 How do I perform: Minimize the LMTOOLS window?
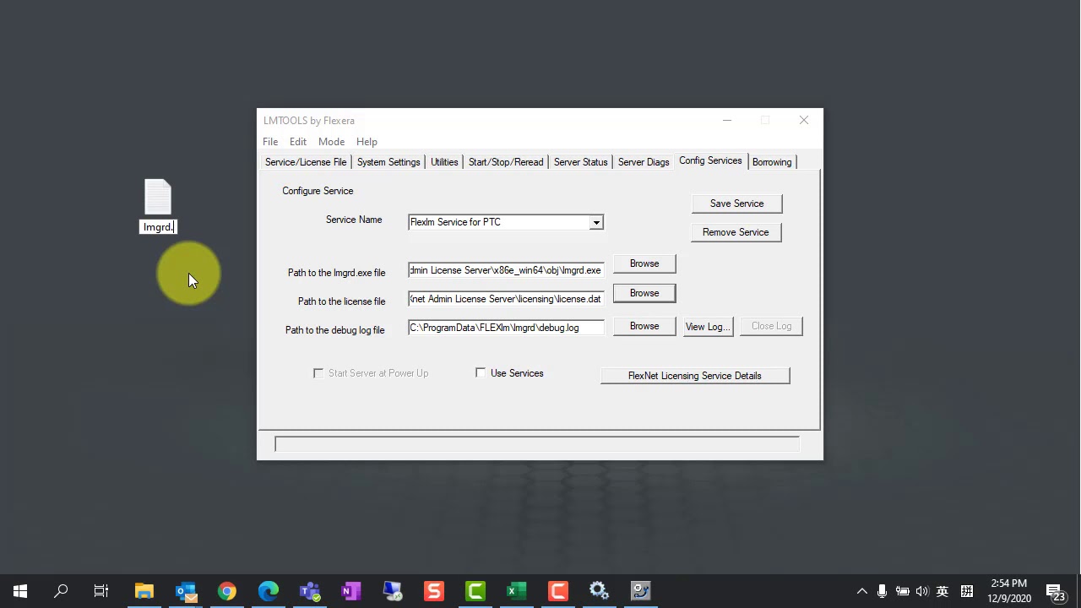[x=726, y=121]
